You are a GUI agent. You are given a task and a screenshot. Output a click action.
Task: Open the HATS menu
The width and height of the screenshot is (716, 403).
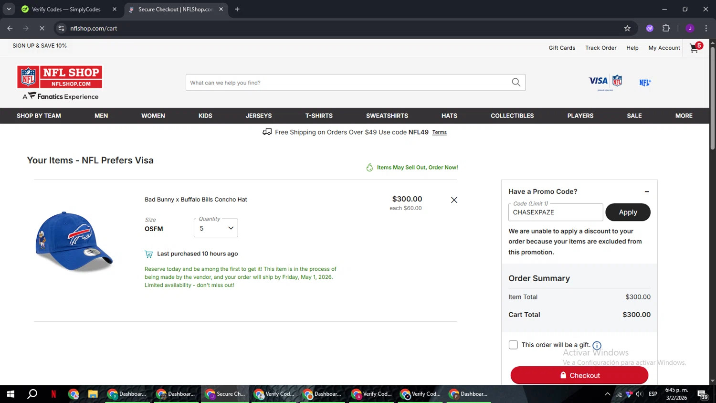[x=449, y=116]
